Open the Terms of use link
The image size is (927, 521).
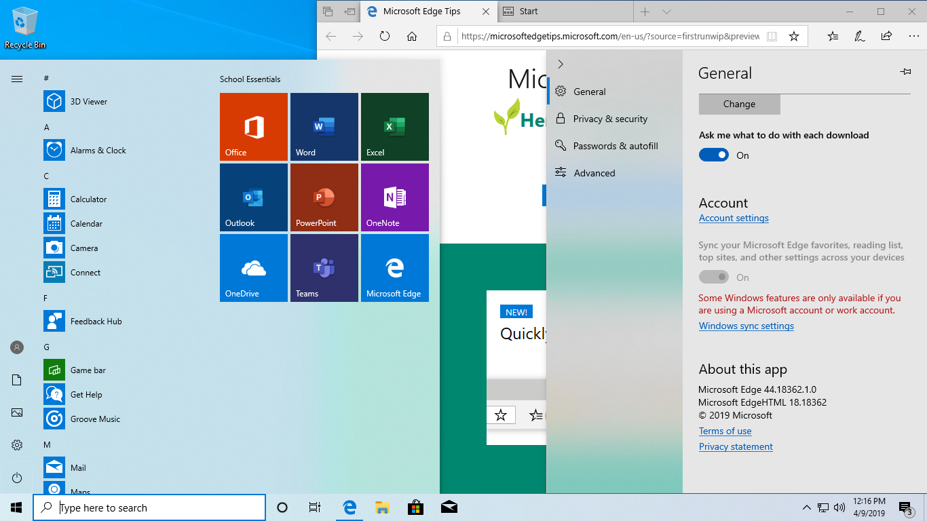point(725,431)
